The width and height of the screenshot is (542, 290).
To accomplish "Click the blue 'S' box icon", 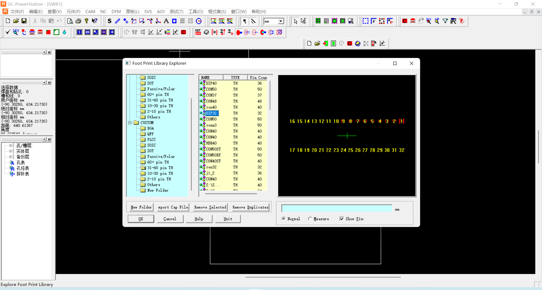I will tap(80, 32).
